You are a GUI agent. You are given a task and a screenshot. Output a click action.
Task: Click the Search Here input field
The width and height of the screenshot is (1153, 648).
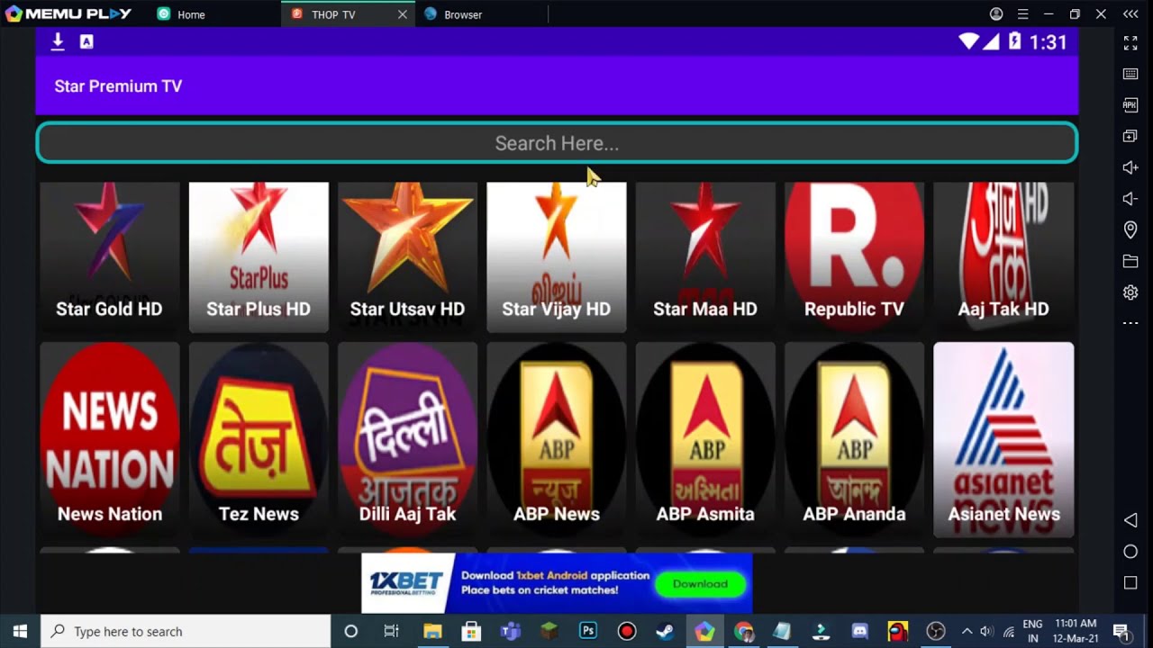[x=557, y=143]
